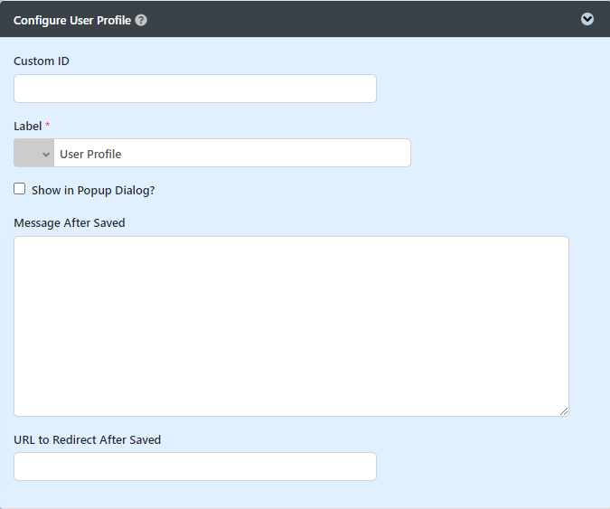Click the textarea resize handle corner
Screen dimensions: 610x509
pos(564,411)
